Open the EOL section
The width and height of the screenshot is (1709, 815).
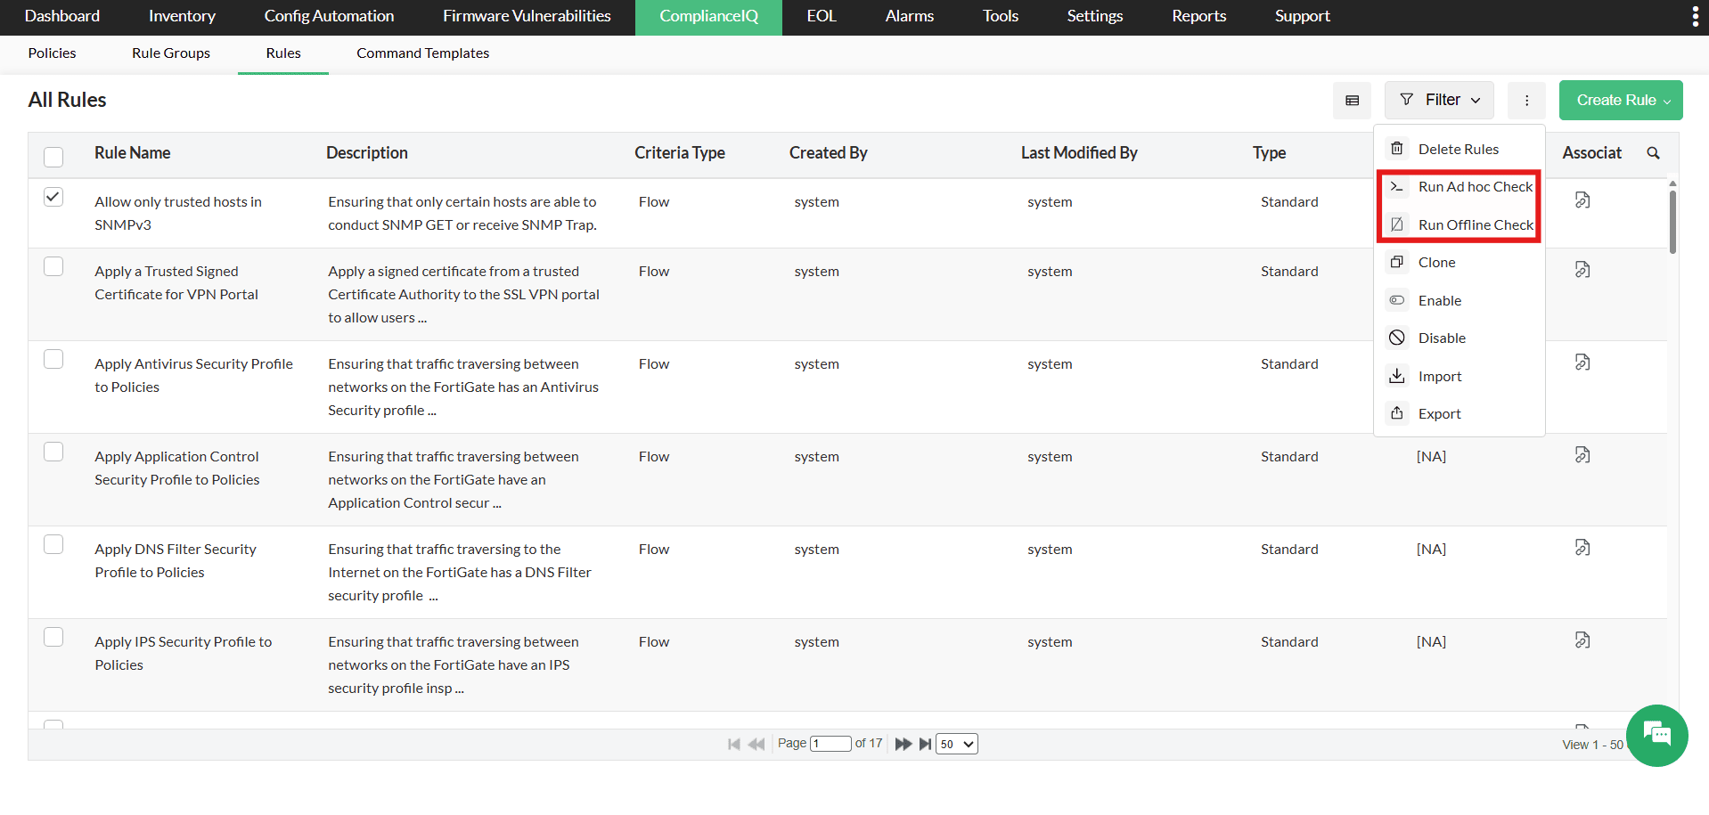[822, 16]
